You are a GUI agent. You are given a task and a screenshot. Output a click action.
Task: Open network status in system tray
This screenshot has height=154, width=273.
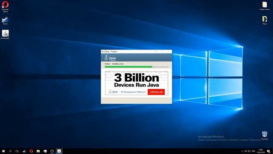(249, 151)
